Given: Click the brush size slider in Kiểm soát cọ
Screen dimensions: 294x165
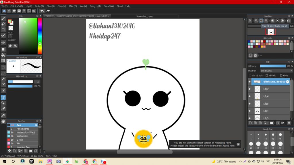Looking at the screenshot, I should pos(20,82).
